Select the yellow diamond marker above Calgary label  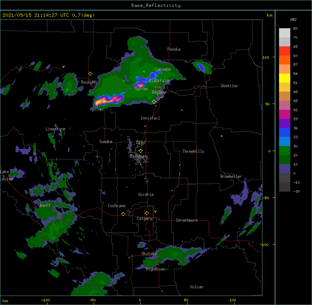coord(147,213)
